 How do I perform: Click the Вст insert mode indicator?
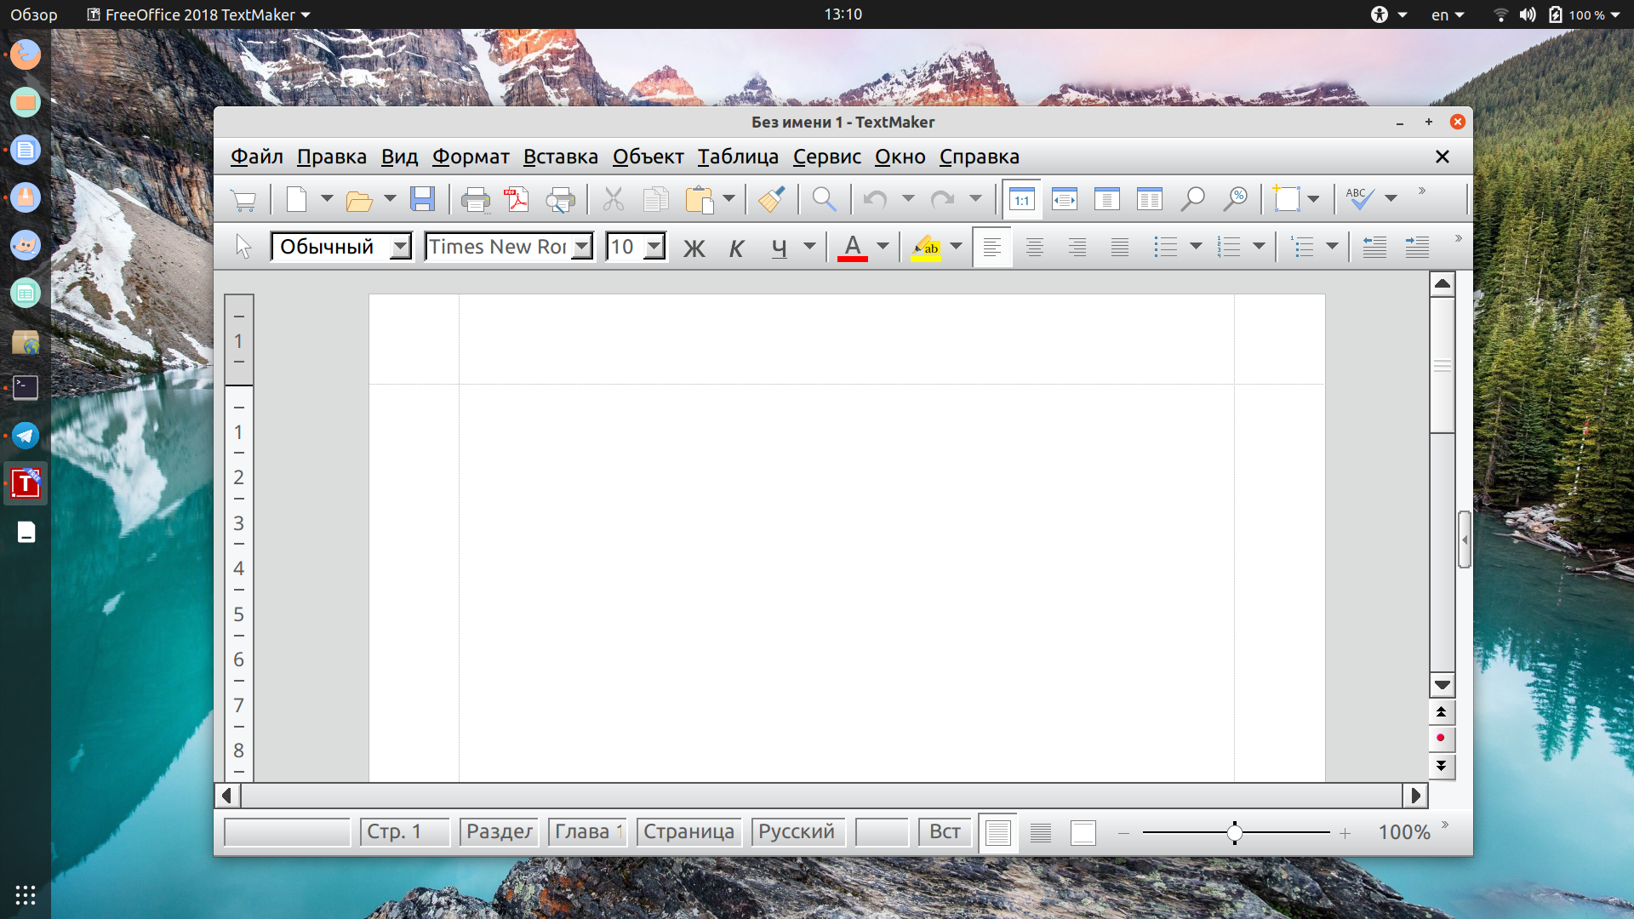(945, 831)
